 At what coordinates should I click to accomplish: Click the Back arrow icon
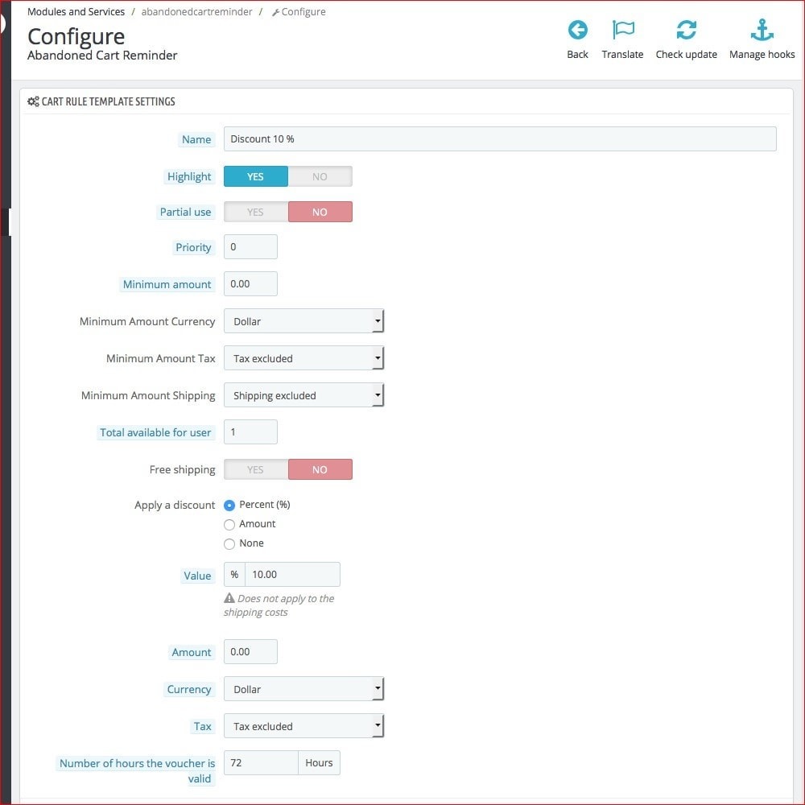click(x=577, y=30)
